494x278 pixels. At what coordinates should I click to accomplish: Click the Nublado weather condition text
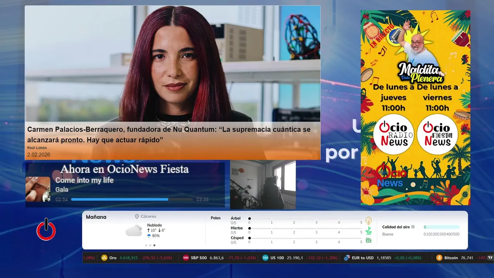(x=154, y=225)
